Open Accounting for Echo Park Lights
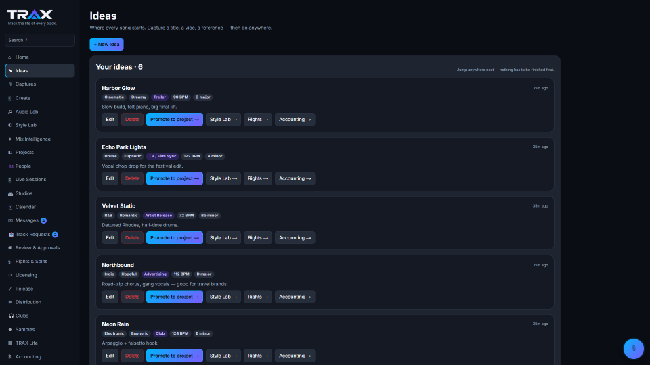This screenshot has width=650, height=365. (295, 178)
